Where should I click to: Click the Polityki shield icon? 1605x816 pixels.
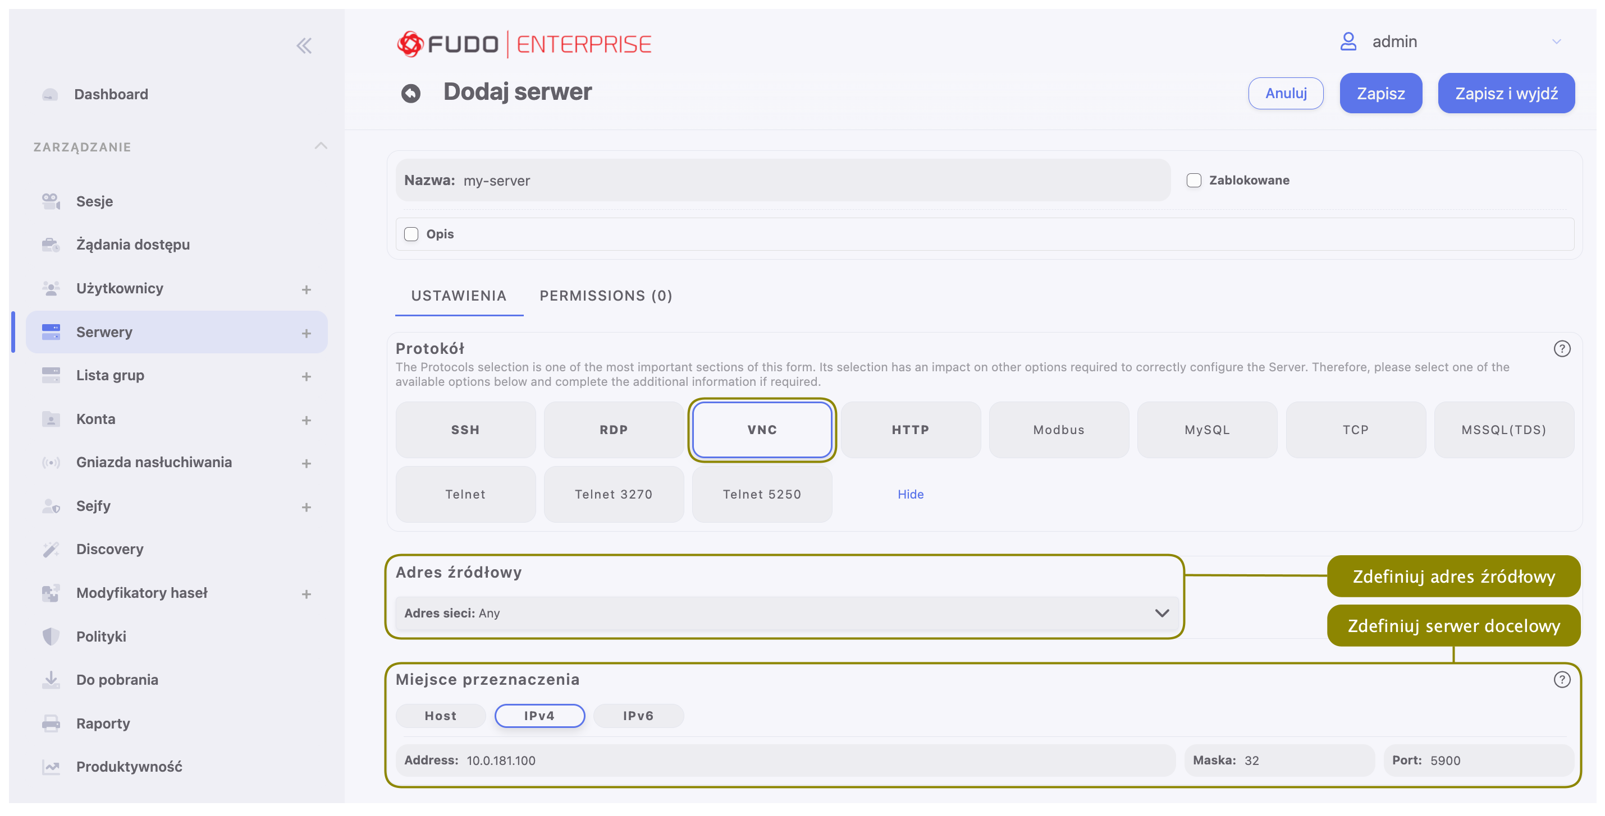pos(51,636)
